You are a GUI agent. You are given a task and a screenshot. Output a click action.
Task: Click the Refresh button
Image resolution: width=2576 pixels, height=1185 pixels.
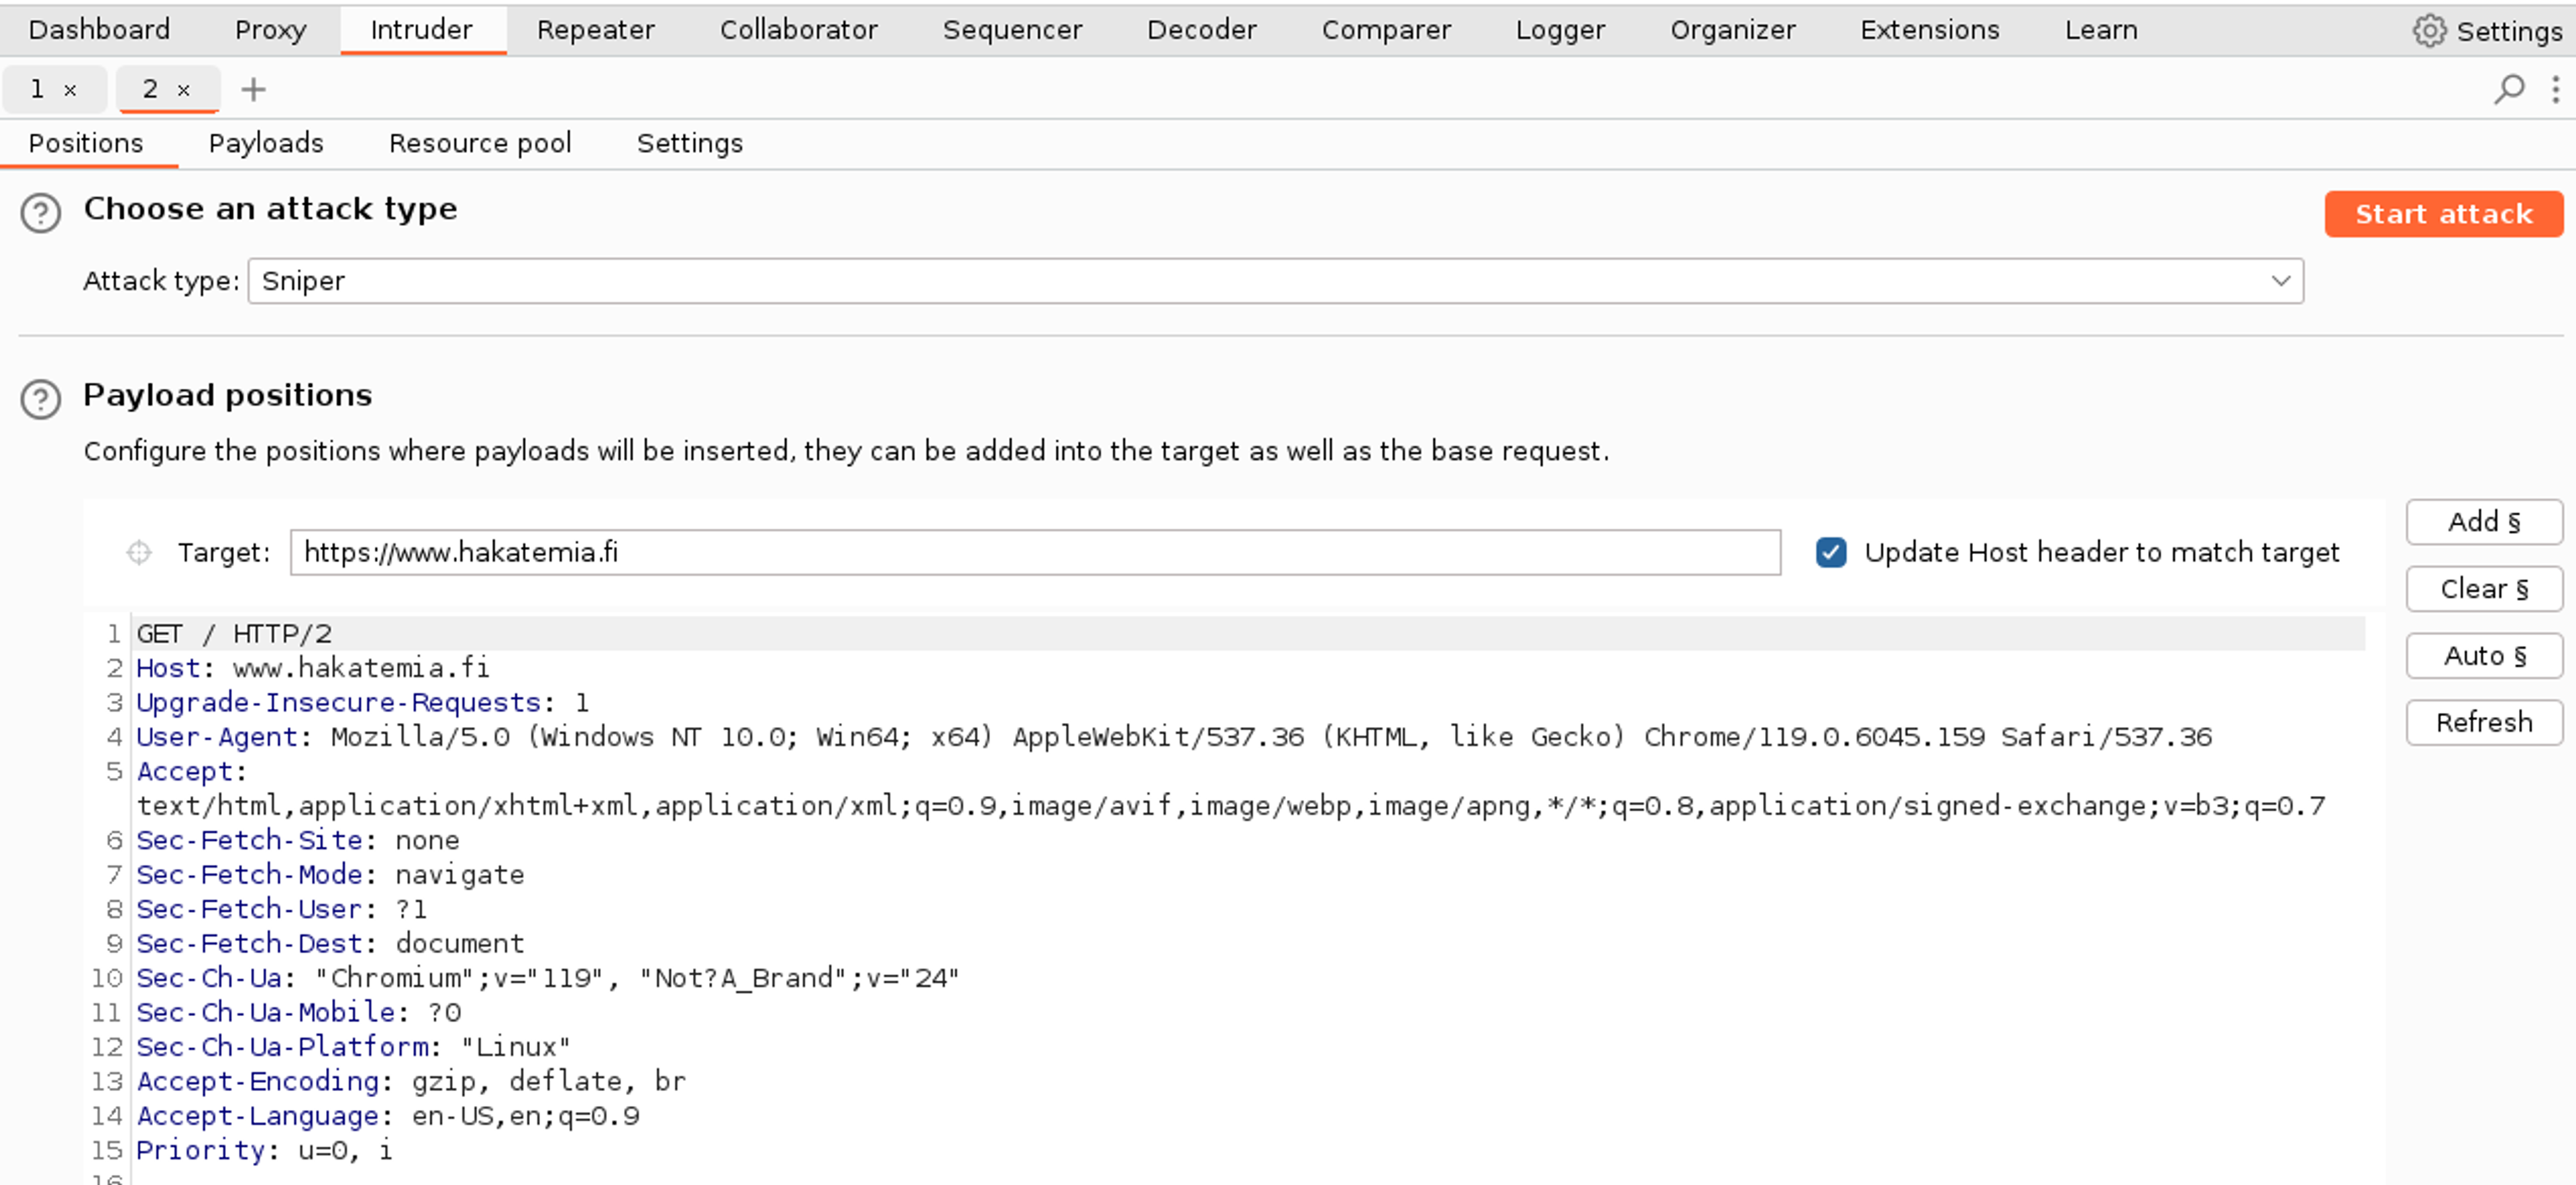pos(2483,722)
